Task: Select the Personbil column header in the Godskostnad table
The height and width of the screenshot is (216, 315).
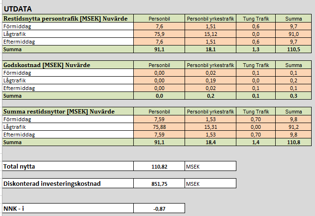Action: (x=159, y=65)
